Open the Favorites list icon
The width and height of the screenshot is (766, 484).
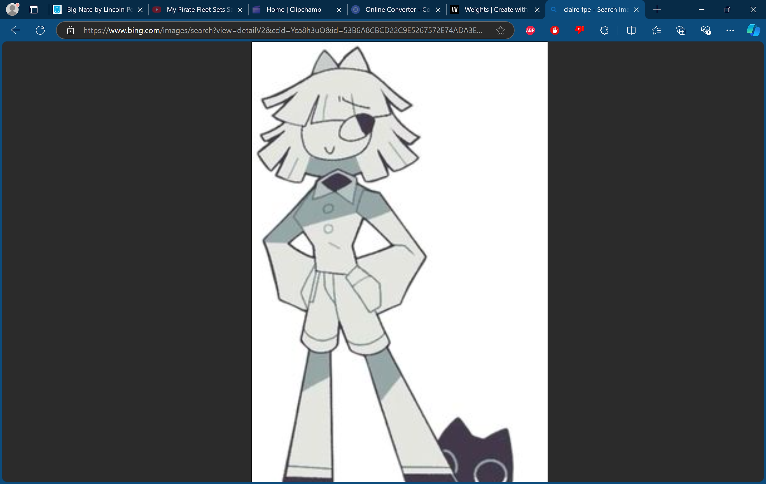pos(656,30)
